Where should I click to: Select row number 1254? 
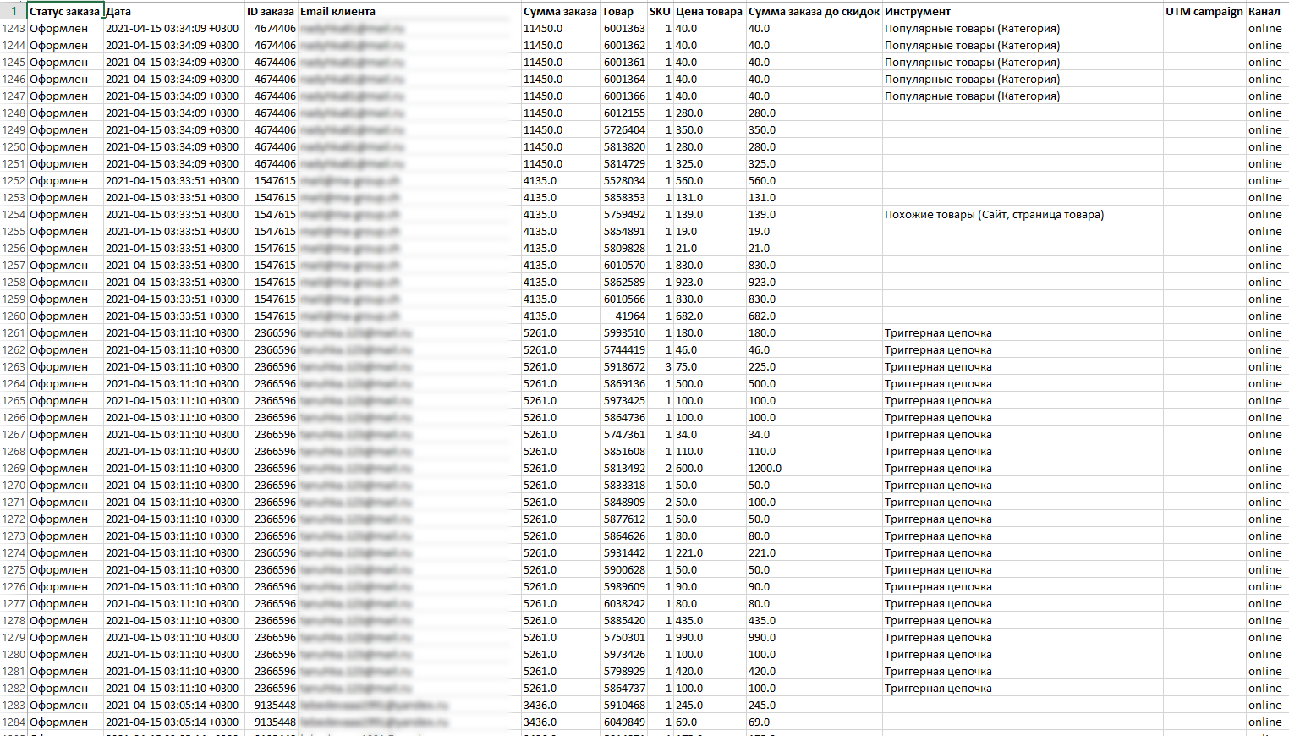[14, 214]
